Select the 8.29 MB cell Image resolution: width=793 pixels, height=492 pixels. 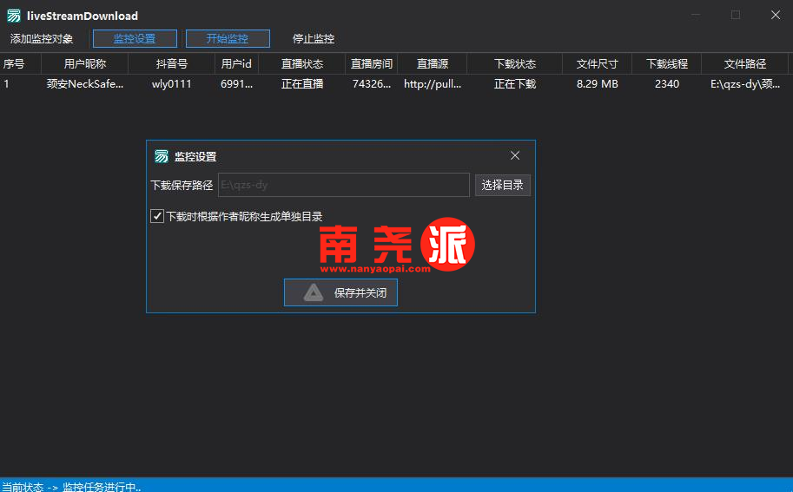tap(598, 84)
